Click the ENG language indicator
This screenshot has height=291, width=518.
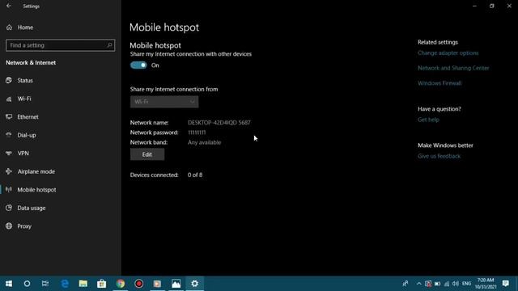coord(466,284)
